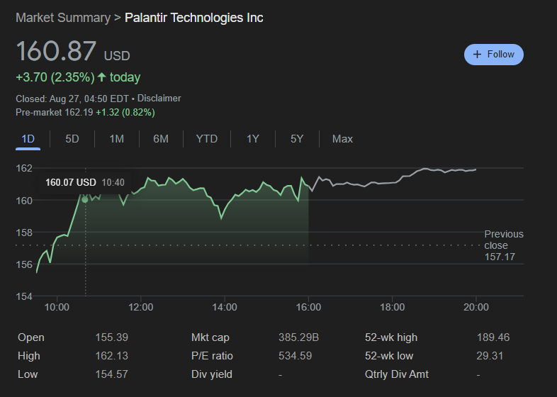This screenshot has width=557, height=397.
Task: Click the P/E ratio label
Action: 212,356
